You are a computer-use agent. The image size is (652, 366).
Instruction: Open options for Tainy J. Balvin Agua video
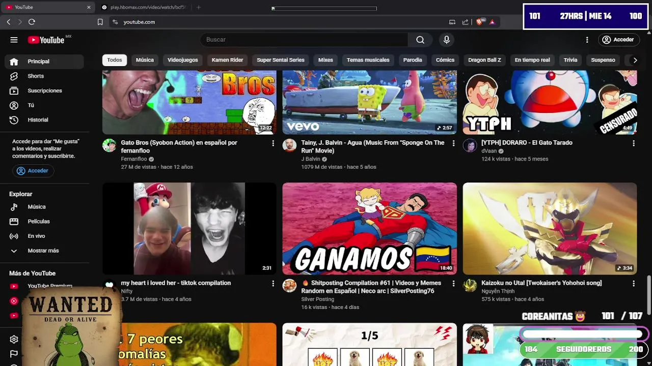click(453, 143)
